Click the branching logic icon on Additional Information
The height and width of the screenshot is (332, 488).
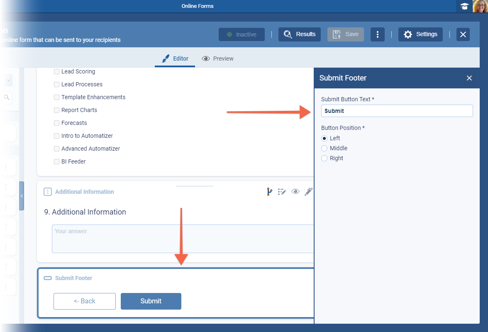(x=269, y=192)
